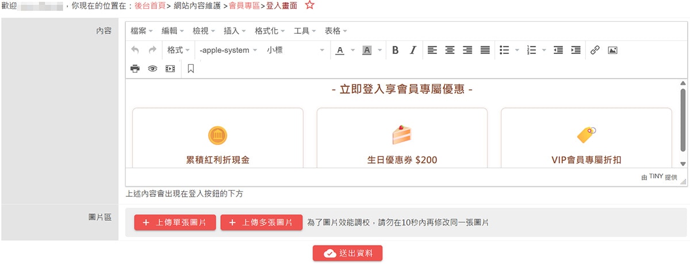Insert a numbered list
This screenshot has width=690, height=264.
(531, 51)
